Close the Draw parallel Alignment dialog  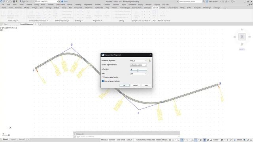pos(150,55)
